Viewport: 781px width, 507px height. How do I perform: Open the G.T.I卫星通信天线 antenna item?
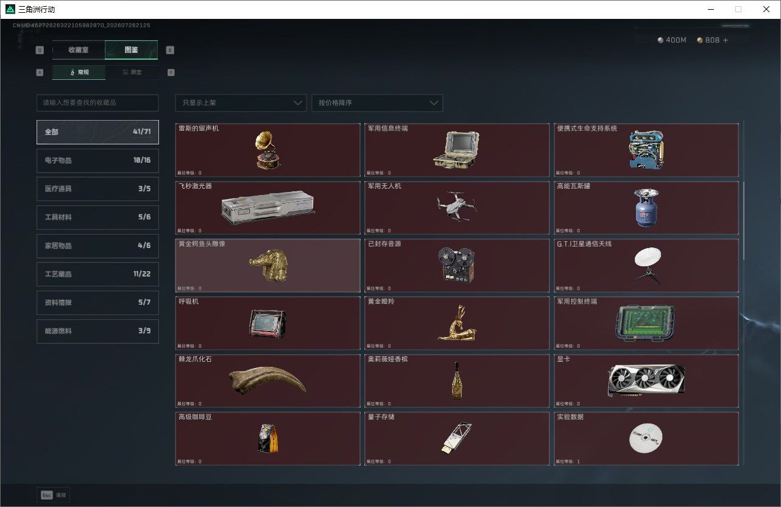pos(646,266)
